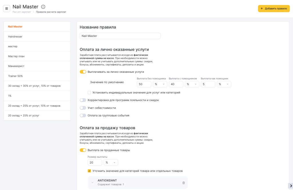This screenshot has height=190, width=293.
Task: Click the info icon next to Nail Master title
Action: (x=43, y=7)
